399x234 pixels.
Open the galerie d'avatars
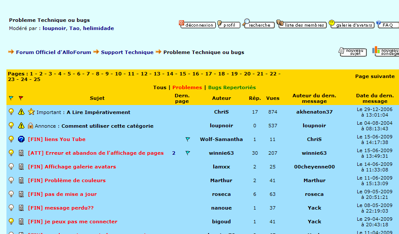351,25
